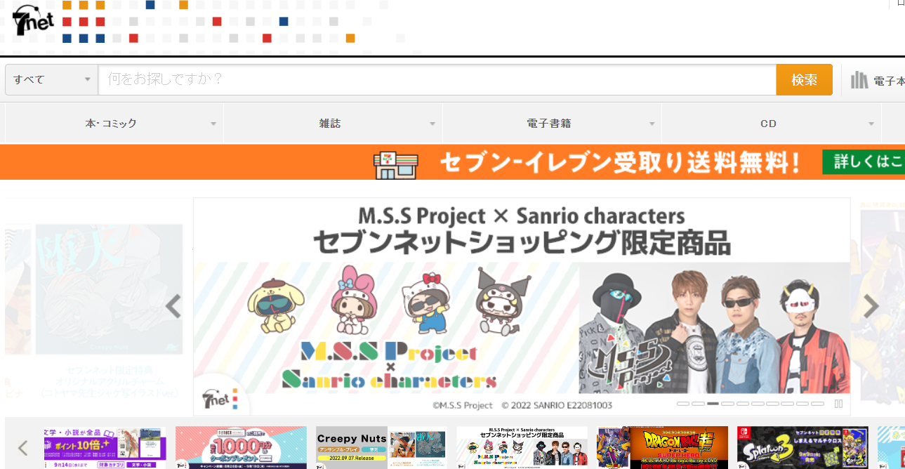Viewport: 905px width, 469px height.
Task: Click the green 詳しくはこちら button
Action: (x=864, y=162)
